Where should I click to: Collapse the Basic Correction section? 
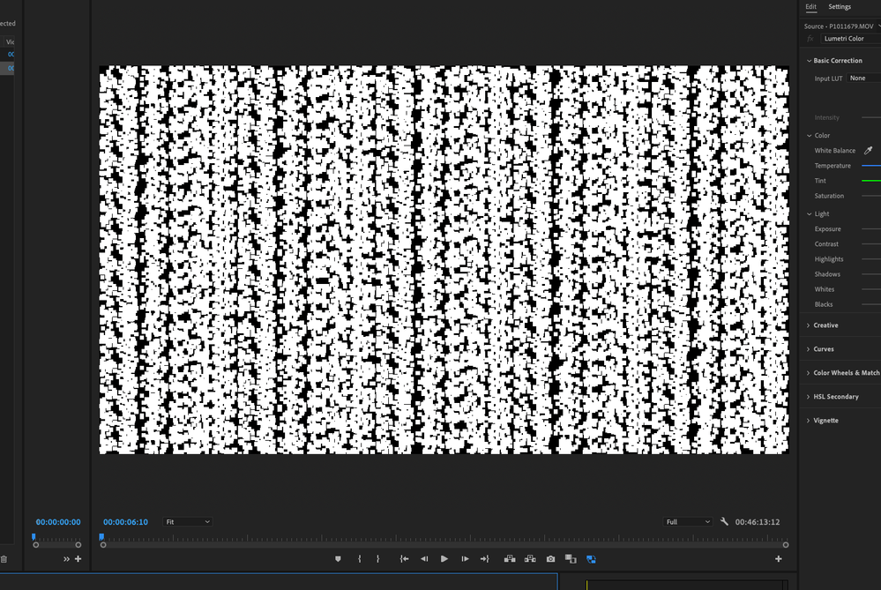[x=809, y=61]
